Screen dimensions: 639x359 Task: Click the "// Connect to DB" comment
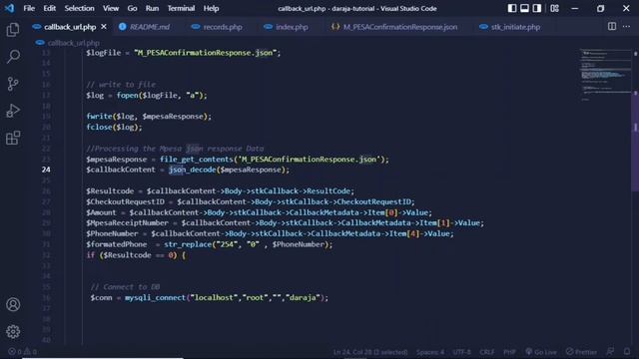[x=125, y=287]
